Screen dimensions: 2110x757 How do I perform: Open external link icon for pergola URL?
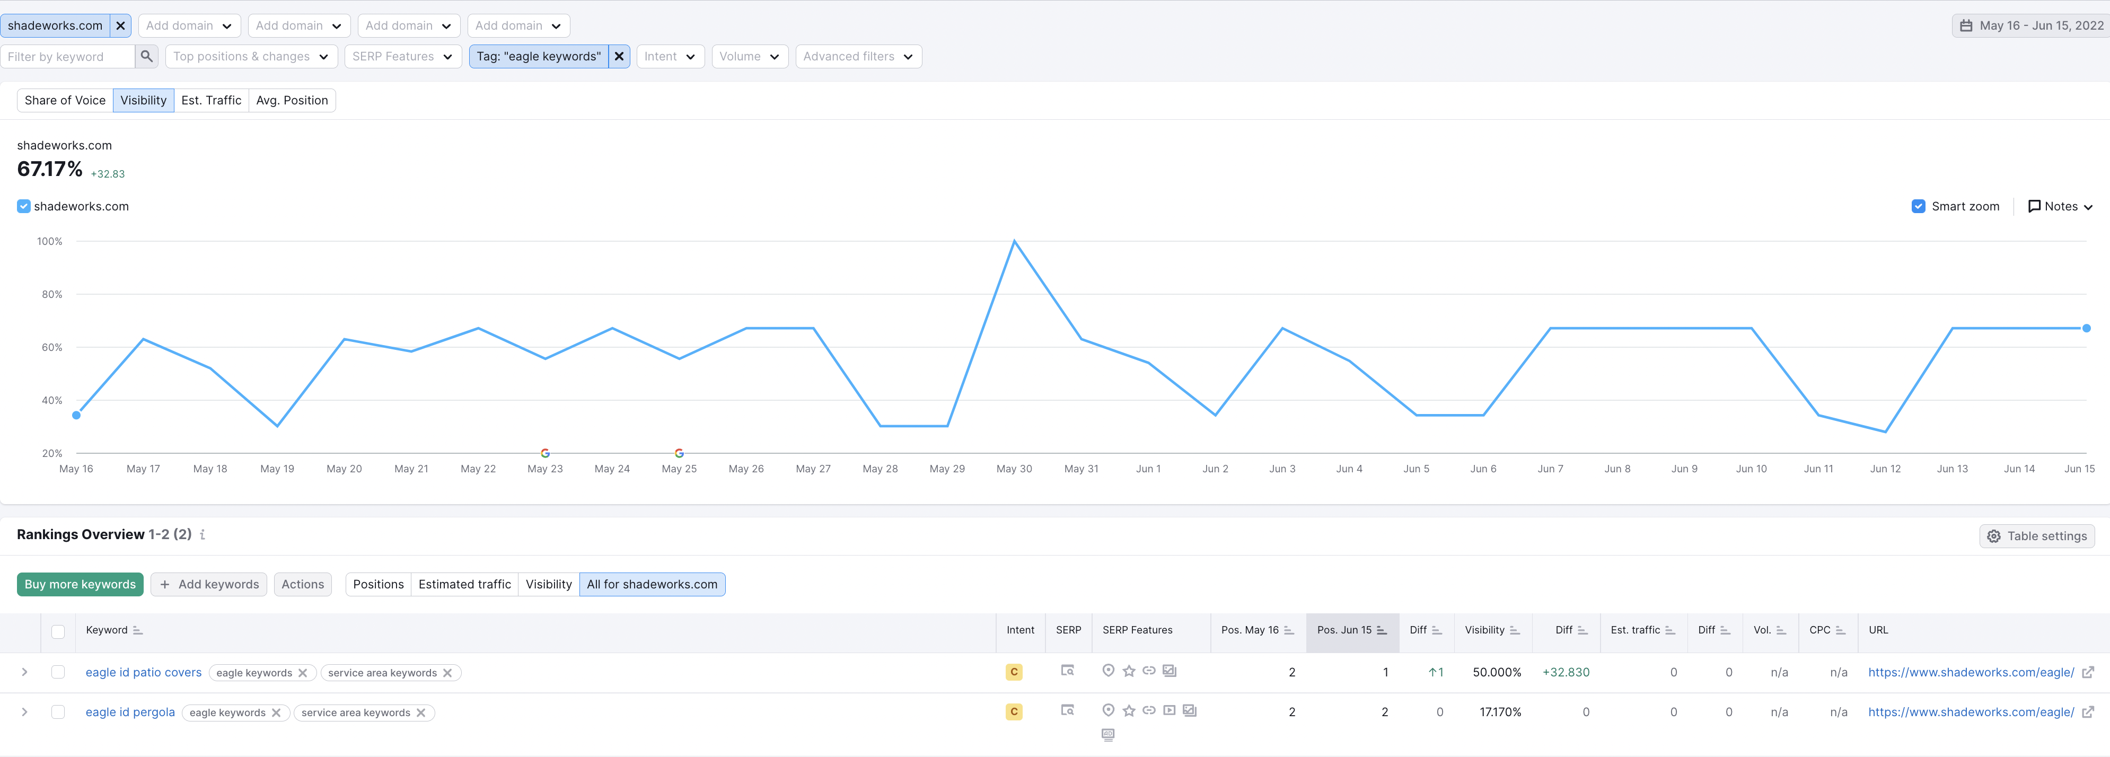tap(2088, 713)
